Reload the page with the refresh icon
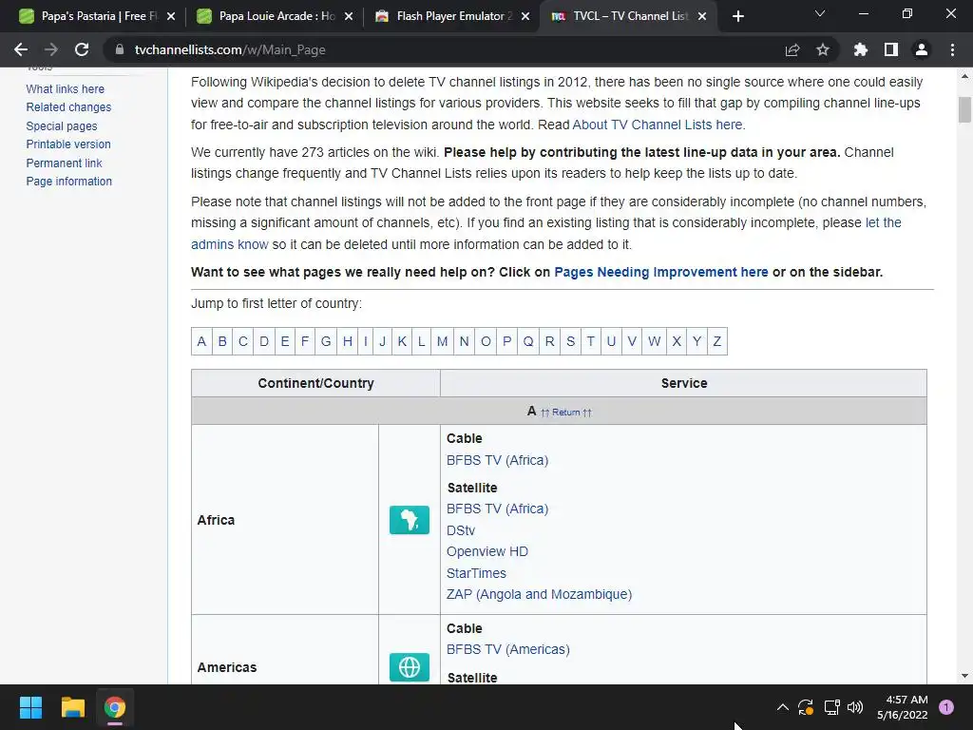Viewport: 973px width, 730px height. [x=82, y=49]
